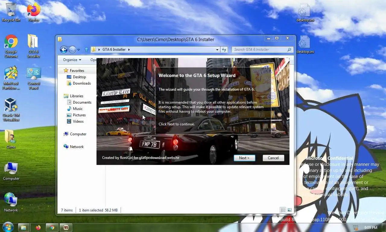Click Next in the GTA 6 Setup Wizard
Screen dimensions: 386x232
point(244,158)
